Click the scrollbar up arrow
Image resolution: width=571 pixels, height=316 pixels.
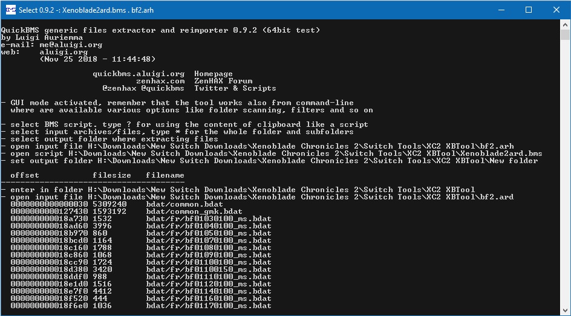point(565,25)
